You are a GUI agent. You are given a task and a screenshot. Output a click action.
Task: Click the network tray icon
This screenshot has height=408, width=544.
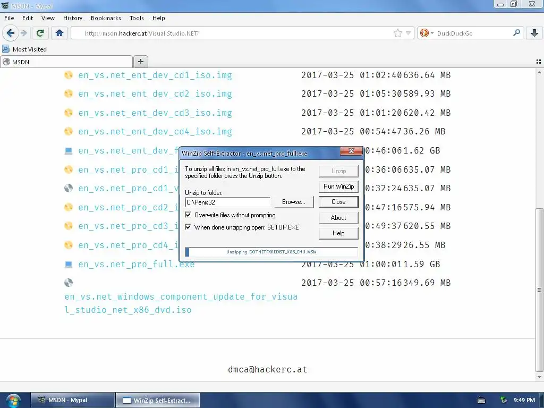pos(504,400)
